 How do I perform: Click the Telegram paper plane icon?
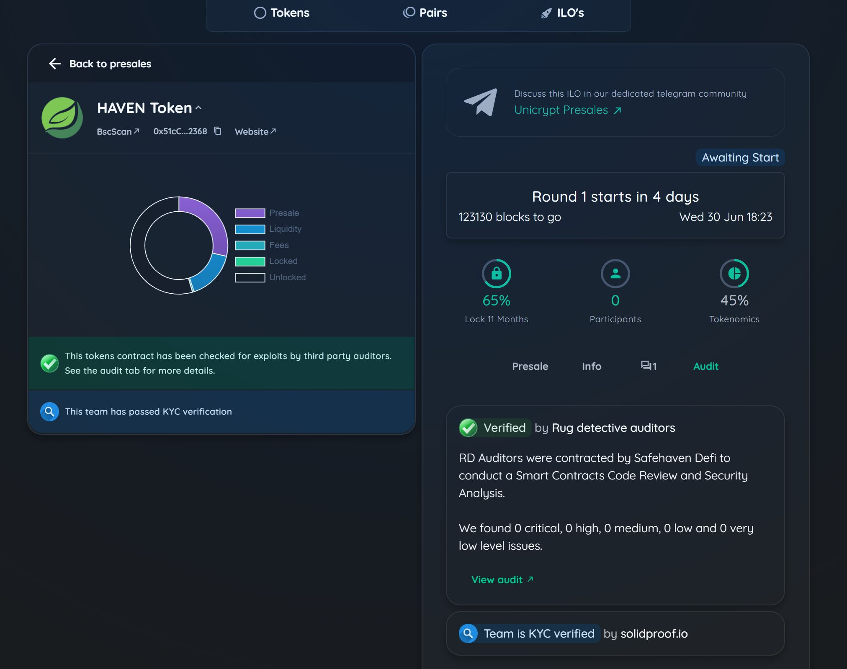(481, 102)
